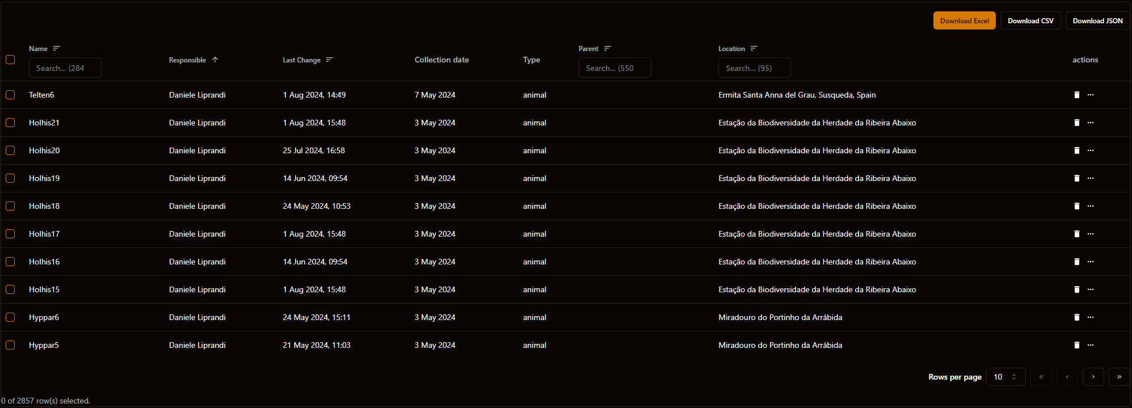
Task: Click the trash icon for Holhis19
Action: click(1076, 178)
